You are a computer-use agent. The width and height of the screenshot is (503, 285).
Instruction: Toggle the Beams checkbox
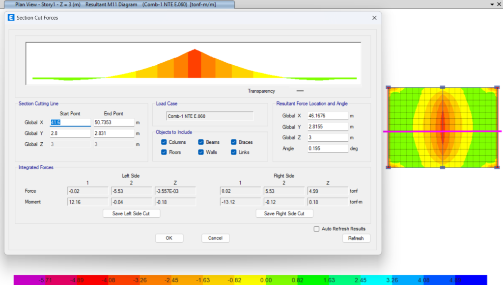click(x=201, y=142)
